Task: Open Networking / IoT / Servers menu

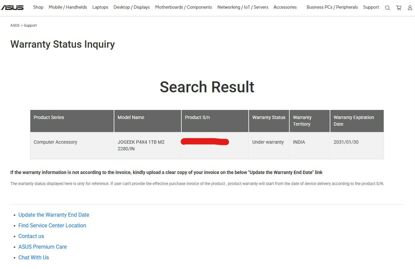Action: click(x=243, y=7)
